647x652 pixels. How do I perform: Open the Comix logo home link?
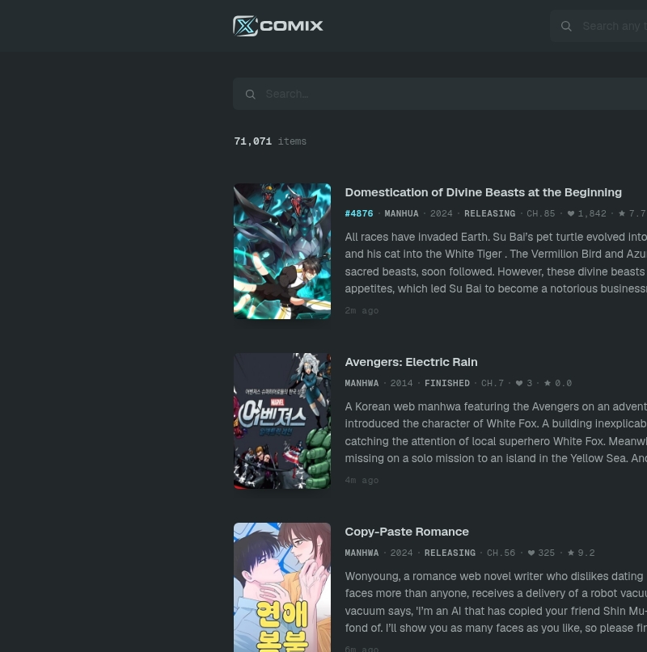click(x=277, y=26)
